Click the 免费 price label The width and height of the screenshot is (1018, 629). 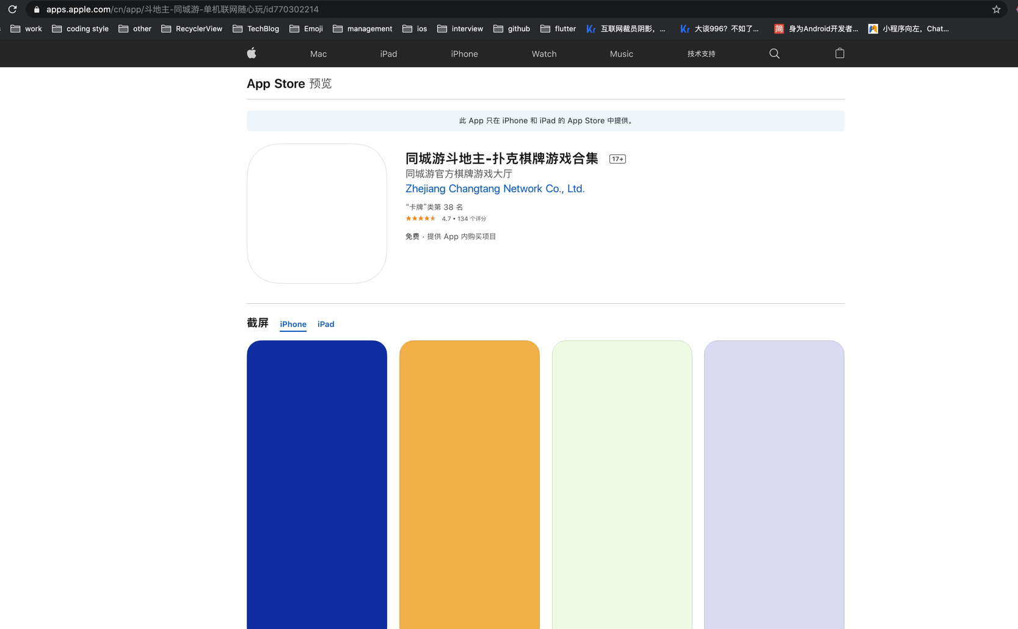coord(412,236)
